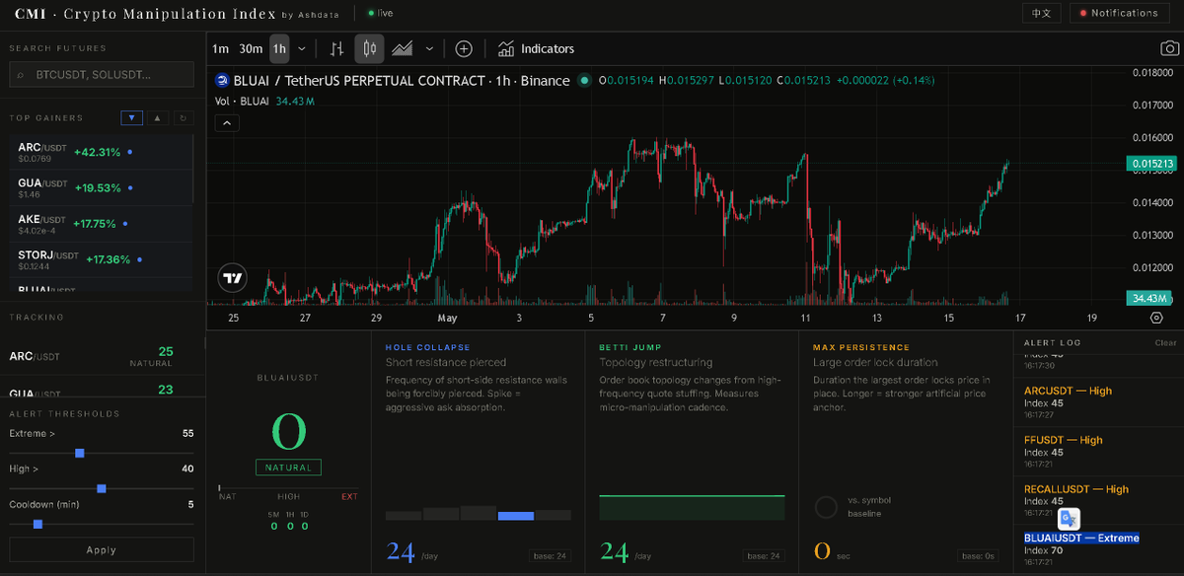The height and width of the screenshot is (576, 1184).
Task: Open RECALLUSDT — High alert entry
Action: pos(1098,502)
